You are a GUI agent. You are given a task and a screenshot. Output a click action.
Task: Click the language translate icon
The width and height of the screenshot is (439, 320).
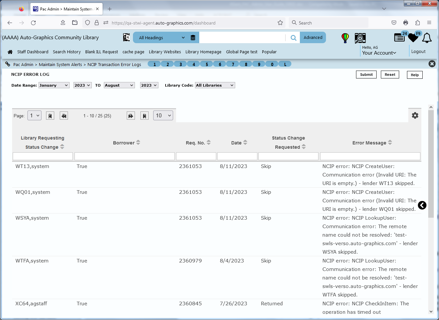(126, 37)
